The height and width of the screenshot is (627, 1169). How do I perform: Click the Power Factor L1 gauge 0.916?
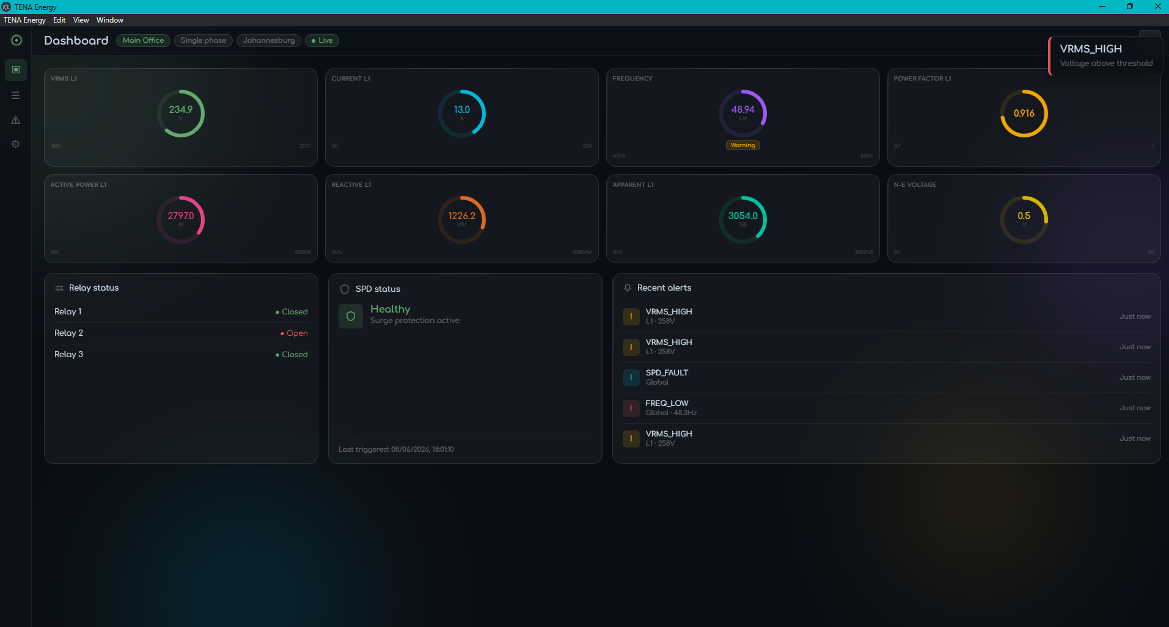[x=1024, y=114]
